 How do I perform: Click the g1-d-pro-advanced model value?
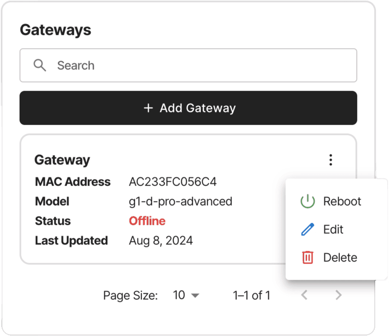180,201
